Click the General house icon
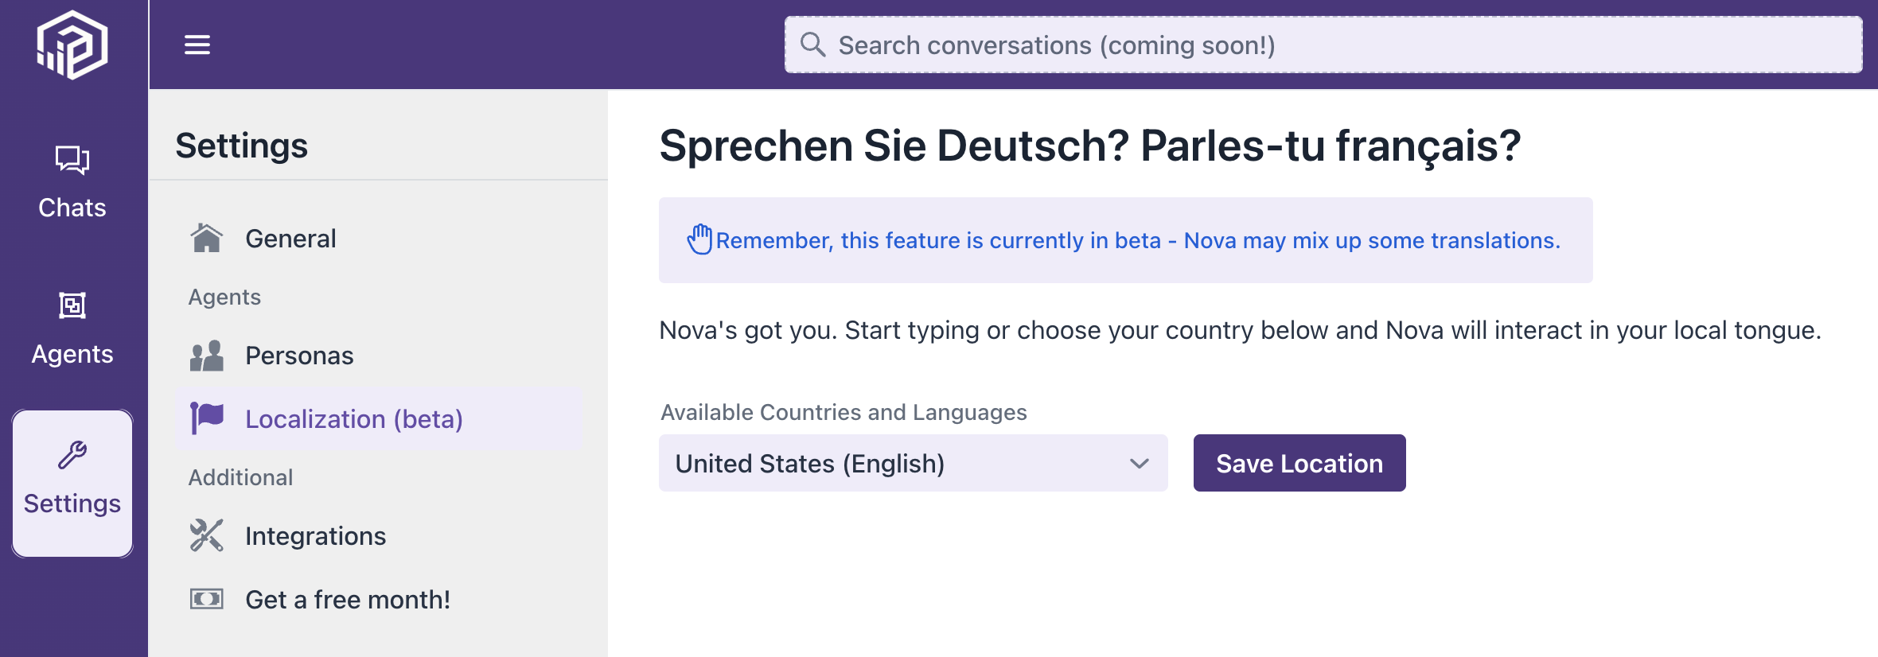The image size is (1878, 657). [x=207, y=238]
